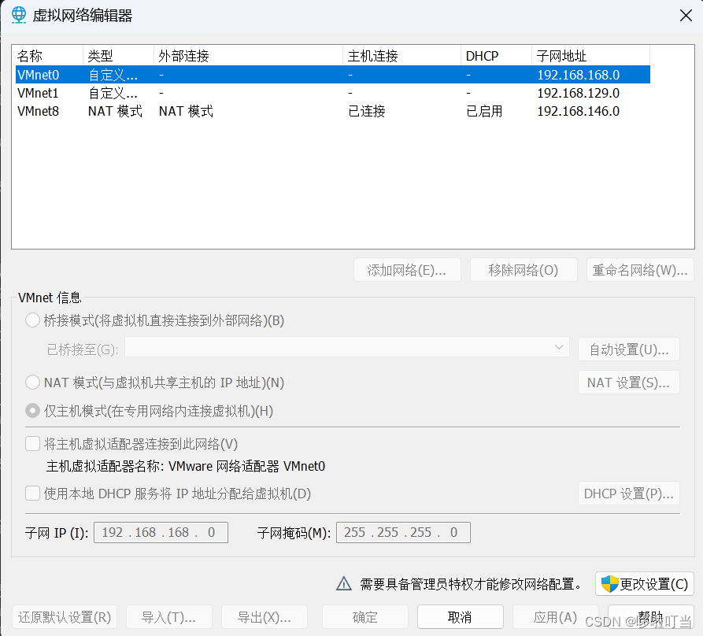The width and height of the screenshot is (703, 636).
Task: Click VMnet8 external connection NAT 模式 cell
Action: coord(186,111)
